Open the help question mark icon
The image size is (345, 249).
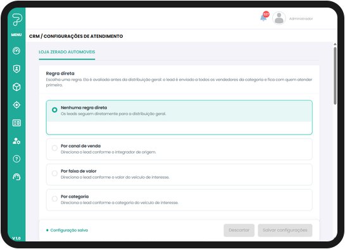coord(16,159)
